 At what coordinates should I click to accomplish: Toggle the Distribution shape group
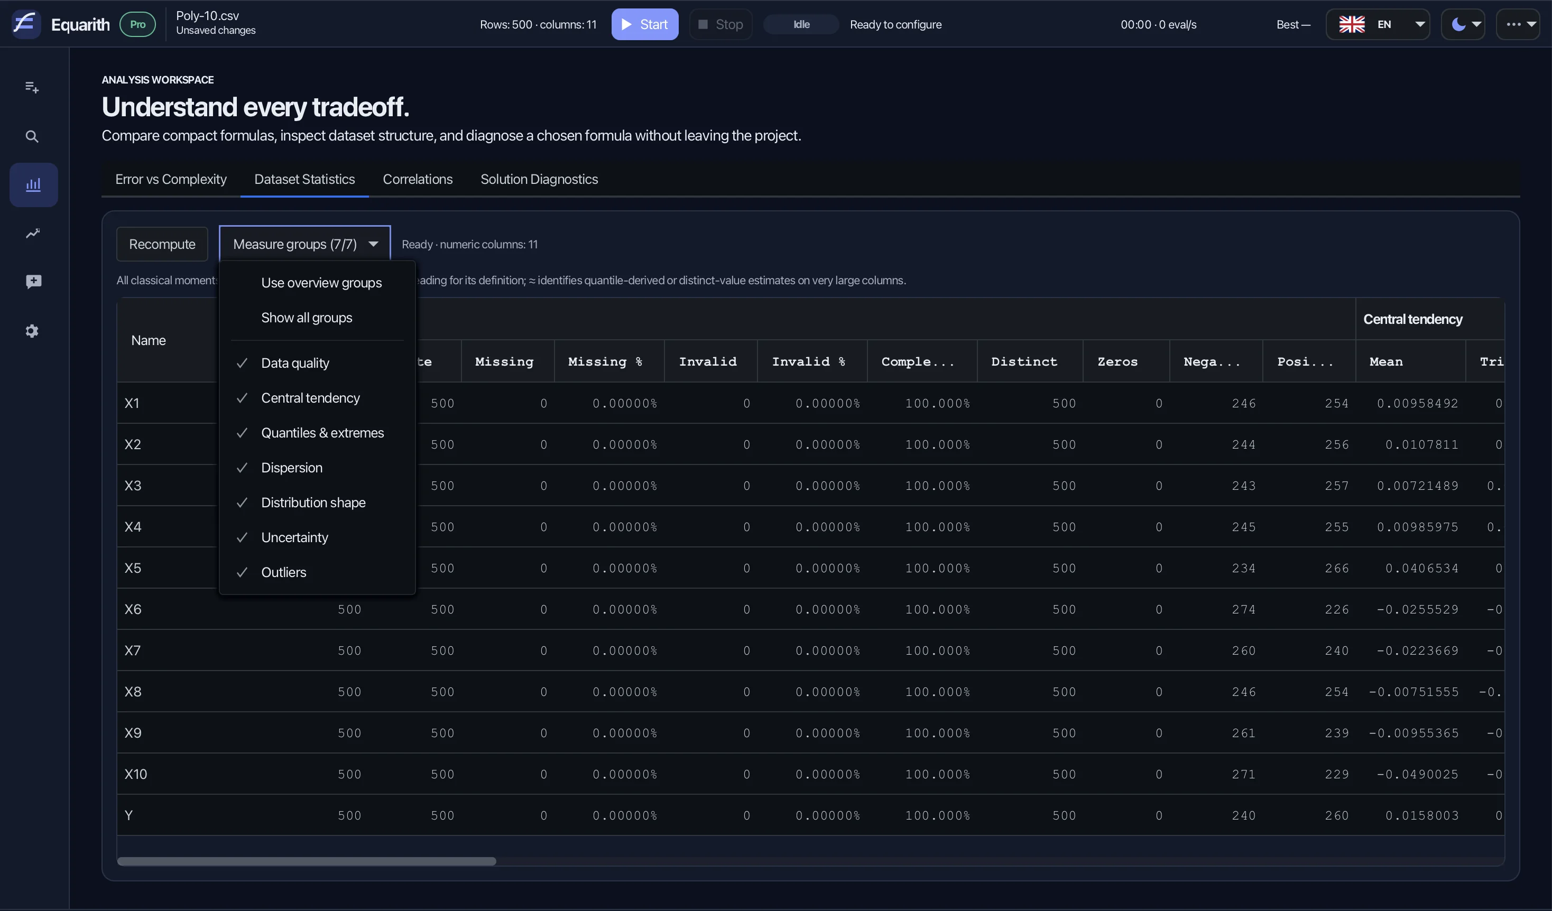coord(317,503)
